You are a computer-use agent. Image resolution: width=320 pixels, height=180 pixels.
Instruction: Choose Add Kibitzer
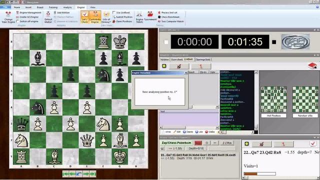click(62, 12)
